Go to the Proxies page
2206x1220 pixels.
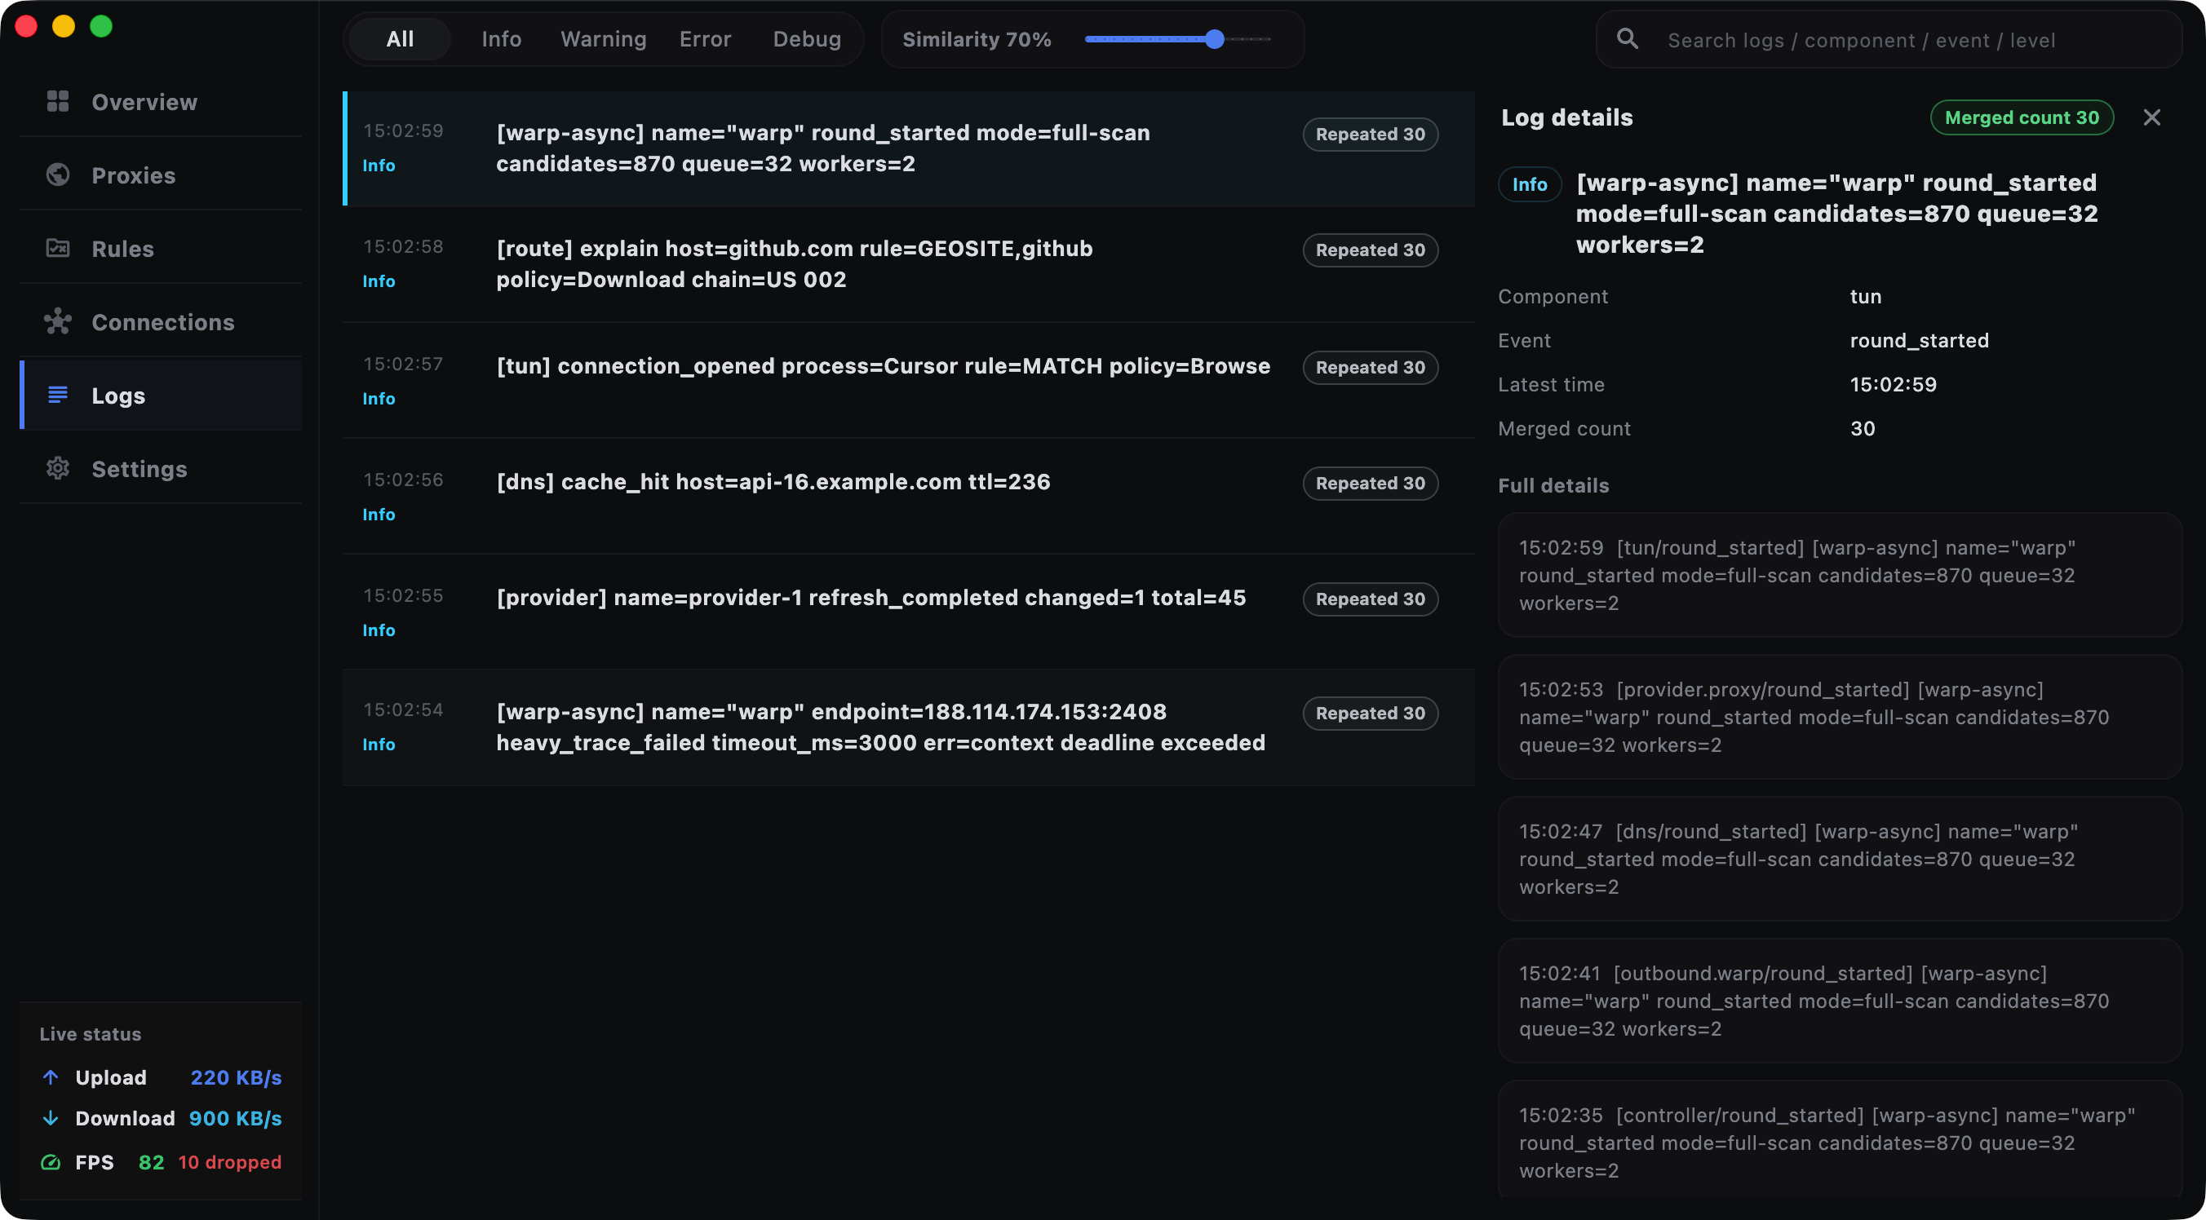160,175
